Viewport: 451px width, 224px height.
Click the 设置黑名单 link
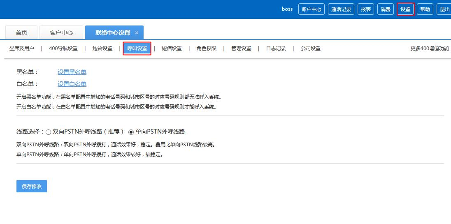tap(72, 72)
